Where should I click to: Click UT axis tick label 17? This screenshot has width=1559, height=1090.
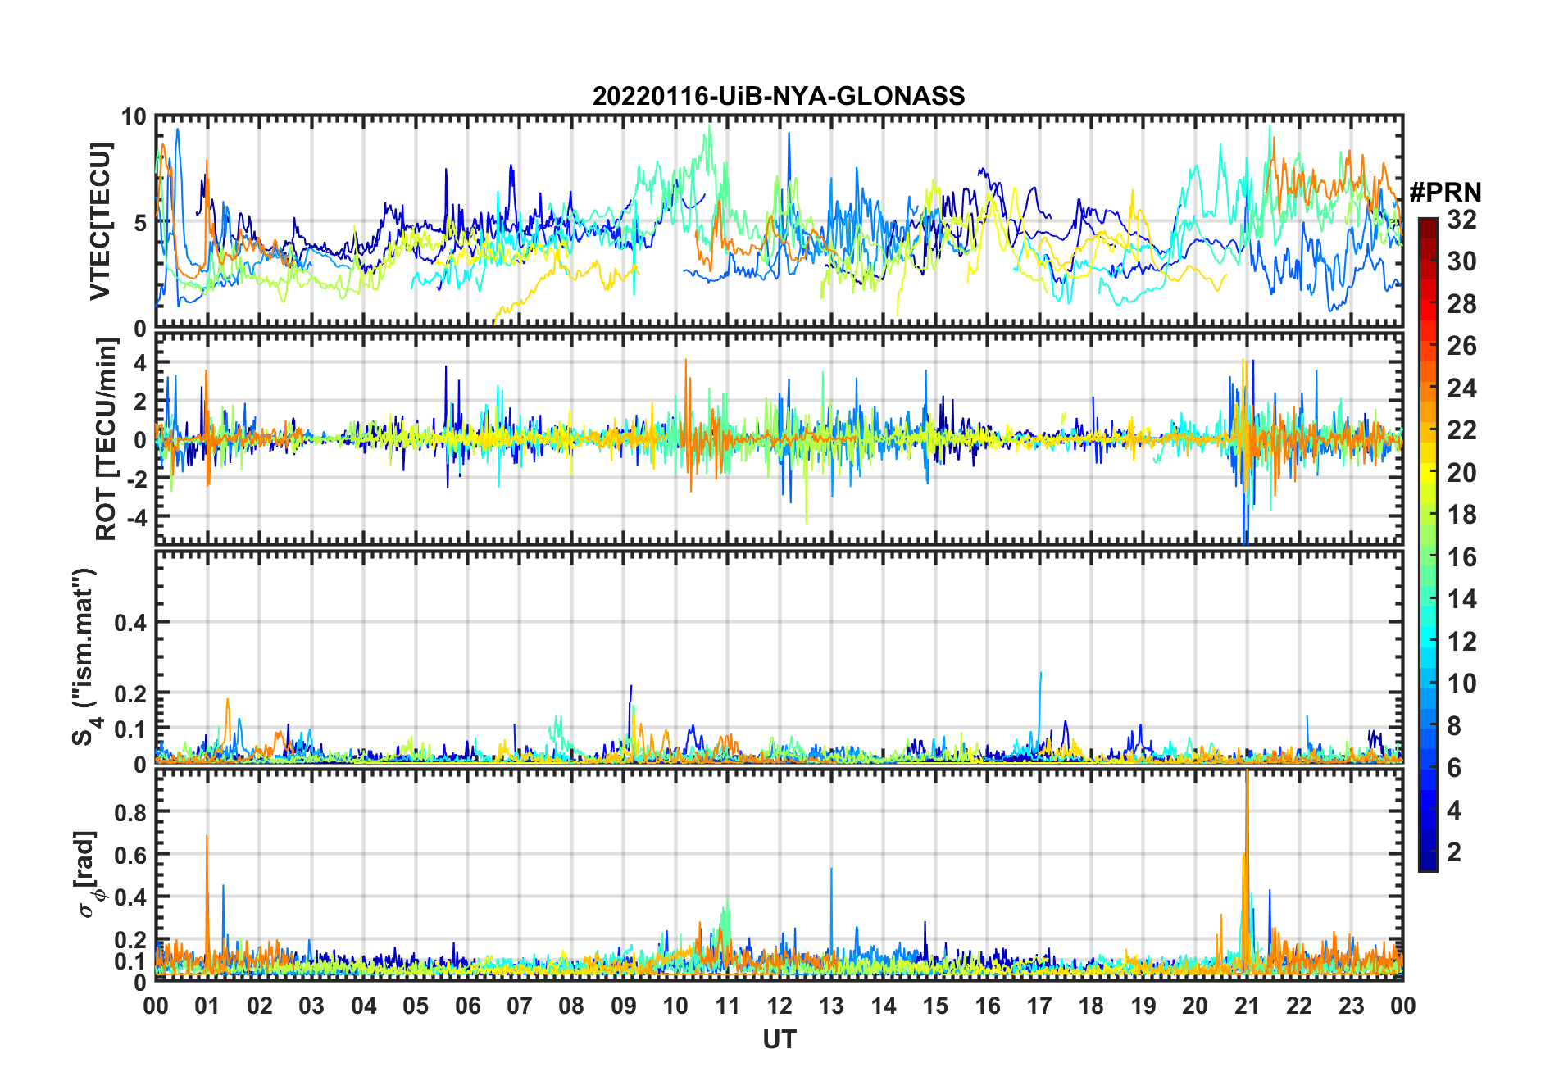pyautogui.click(x=1039, y=1006)
